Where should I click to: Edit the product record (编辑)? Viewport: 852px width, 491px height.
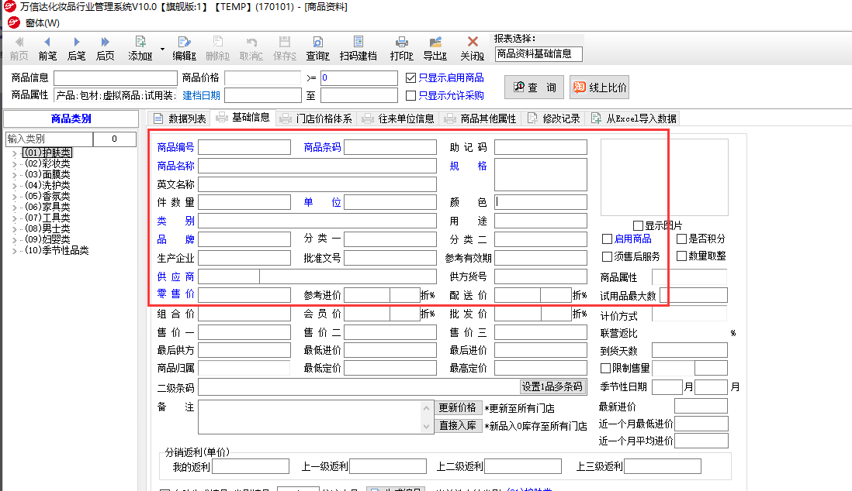[184, 49]
